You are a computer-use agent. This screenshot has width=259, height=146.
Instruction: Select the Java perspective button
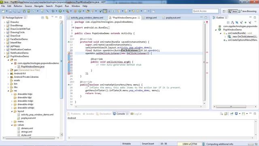[233, 11]
